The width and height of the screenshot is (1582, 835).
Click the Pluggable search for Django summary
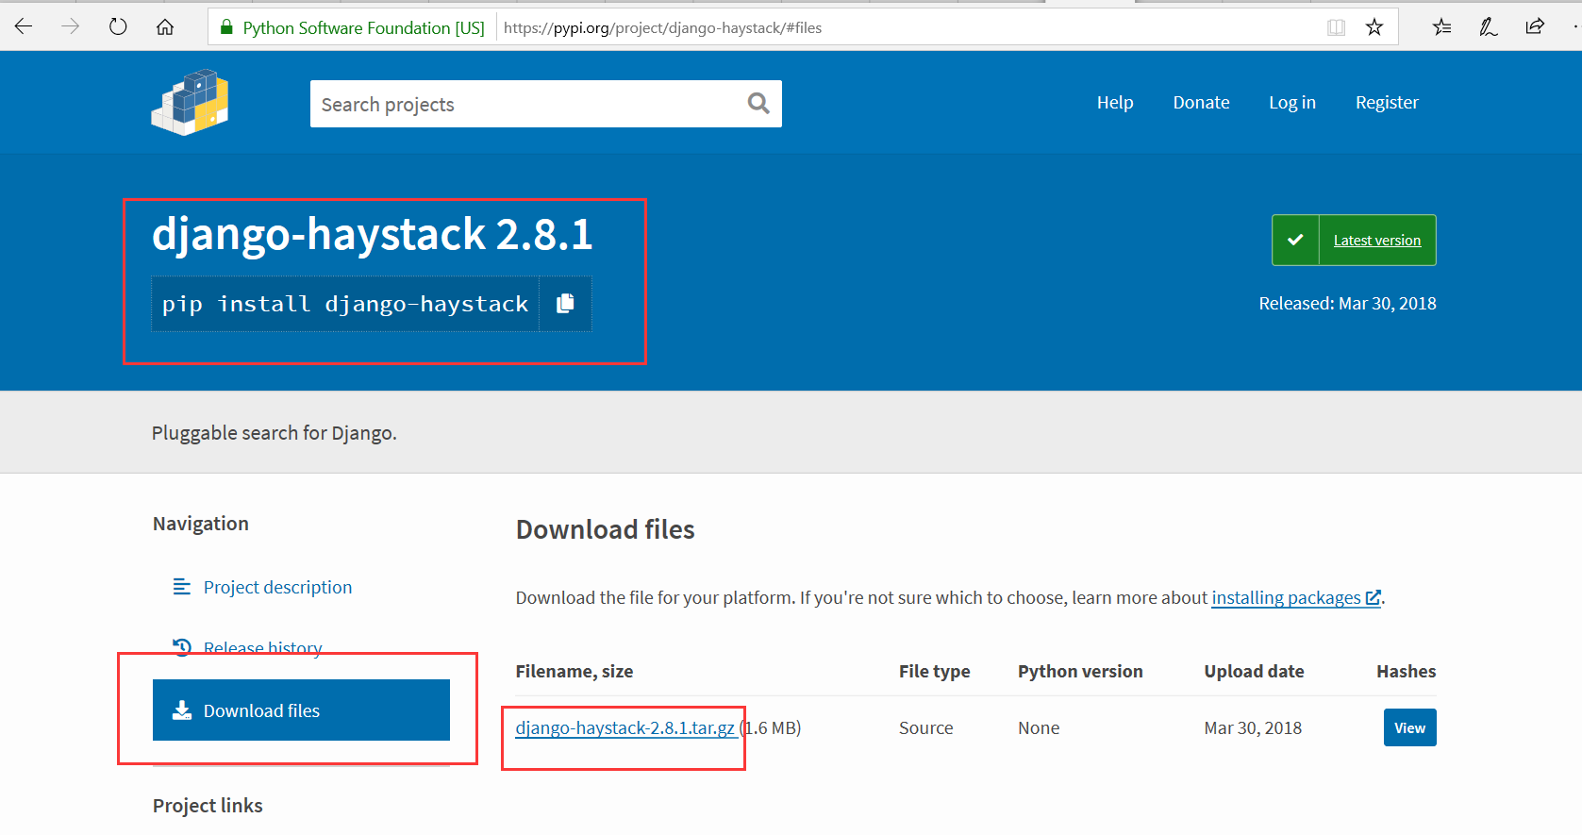coord(275,433)
